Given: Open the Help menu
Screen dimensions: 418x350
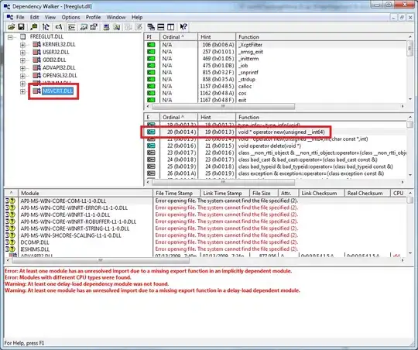Looking at the screenshot, I should click(137, 17).
